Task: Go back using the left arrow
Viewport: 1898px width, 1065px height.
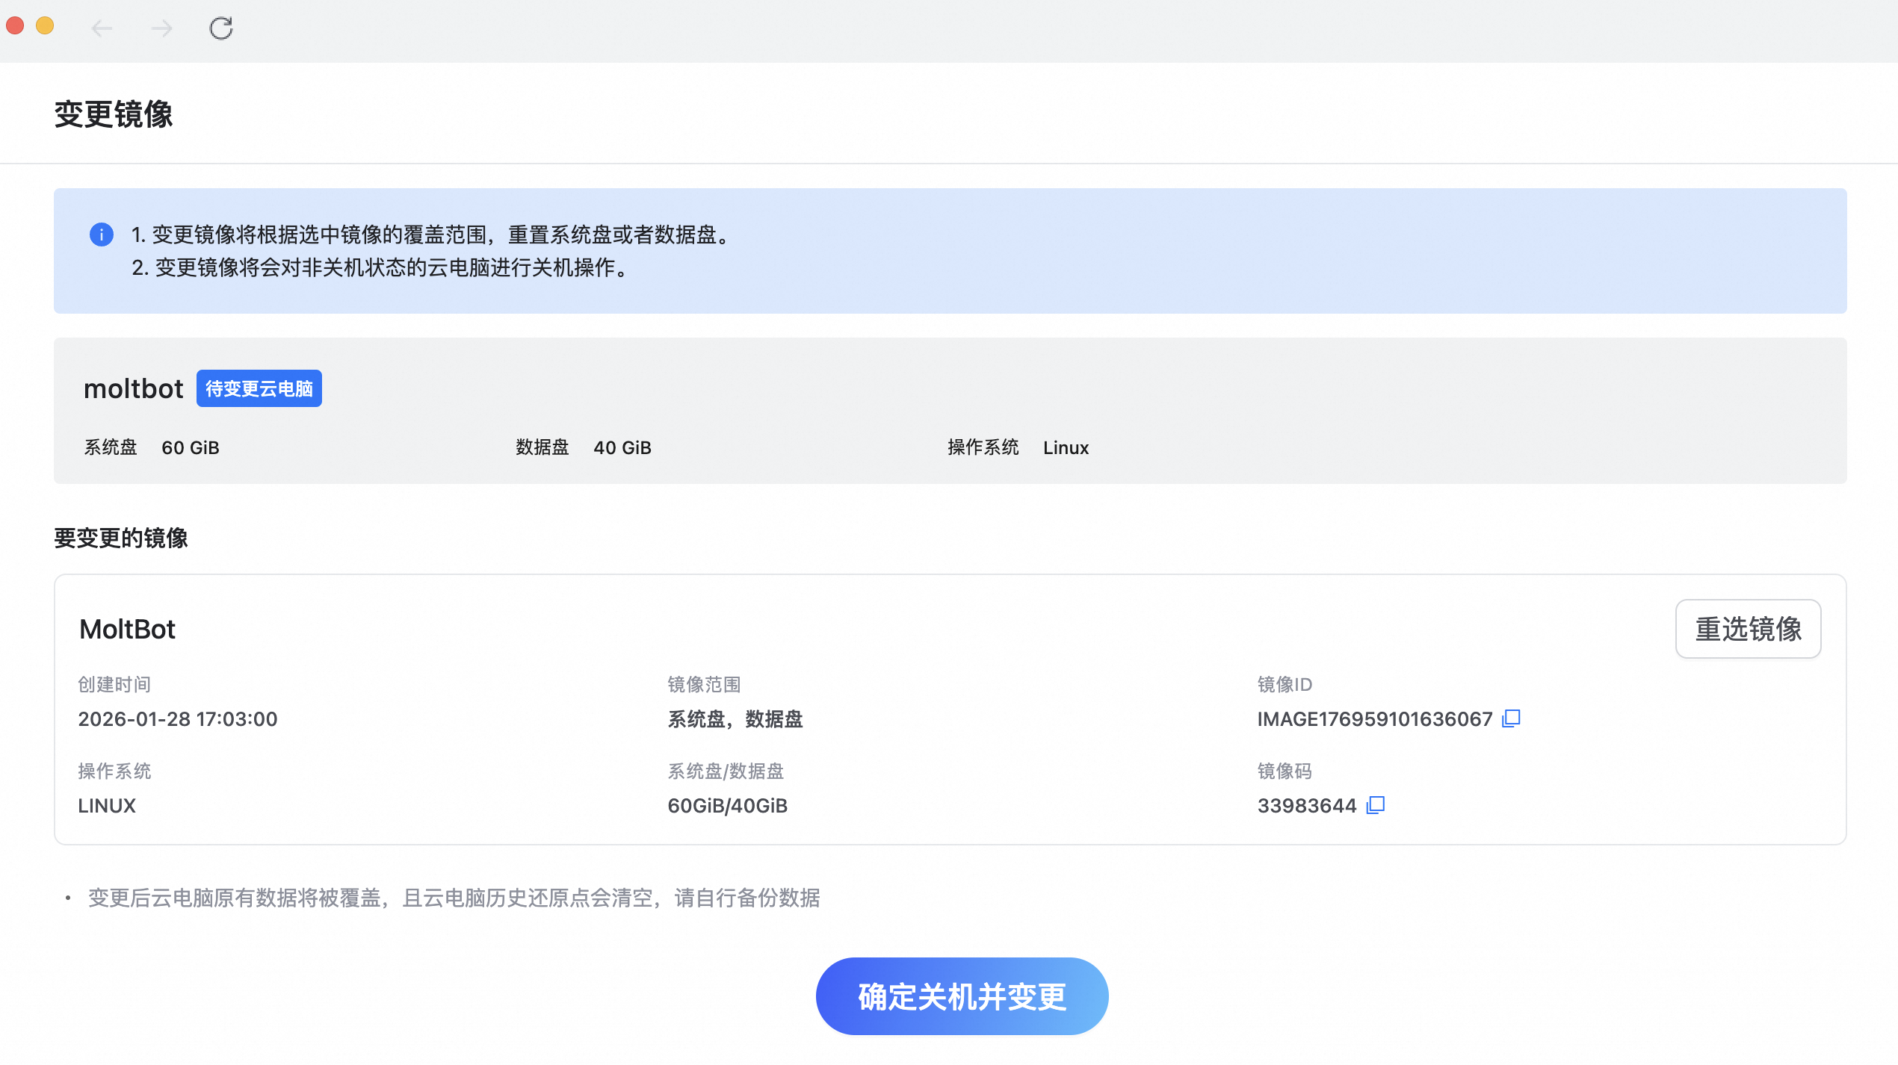Action: coord(102,28)
